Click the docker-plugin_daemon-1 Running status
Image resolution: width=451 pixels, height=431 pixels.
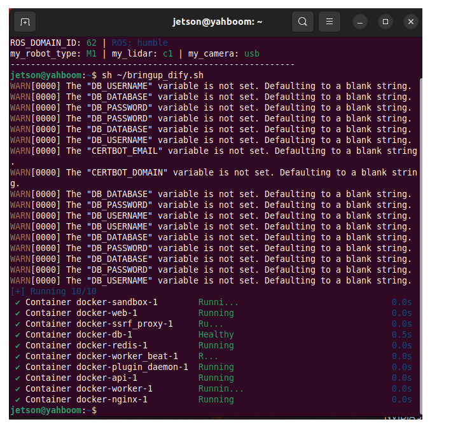click(216, 367)
